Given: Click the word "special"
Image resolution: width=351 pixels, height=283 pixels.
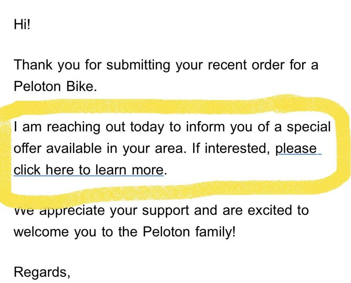Looking at the screenshot, I should 307,127.
